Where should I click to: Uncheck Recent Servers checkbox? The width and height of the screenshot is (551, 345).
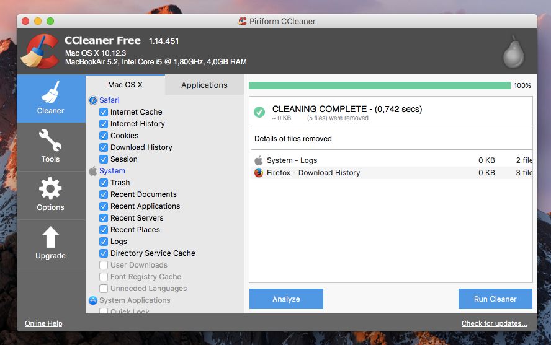pyautogui.click(x=103, y=218)
